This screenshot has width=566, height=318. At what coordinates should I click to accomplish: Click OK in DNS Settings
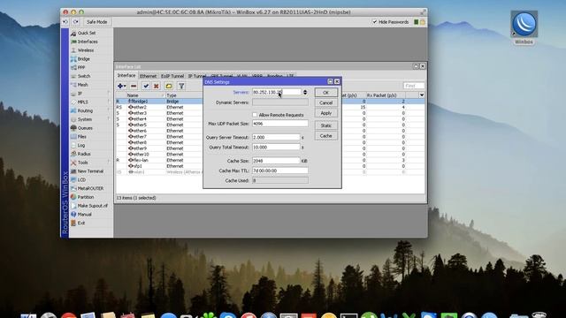click(x=325, y=93)
